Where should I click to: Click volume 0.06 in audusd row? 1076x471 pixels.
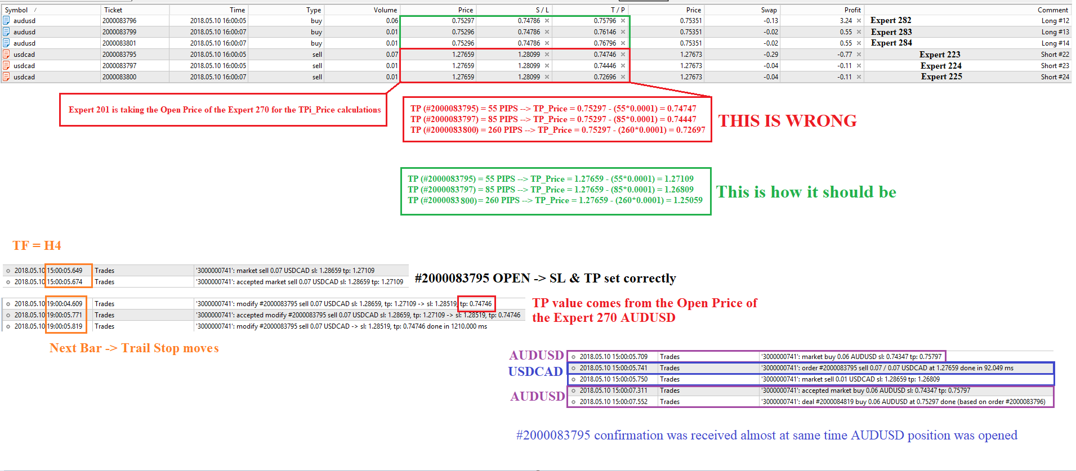coord(392,21)
